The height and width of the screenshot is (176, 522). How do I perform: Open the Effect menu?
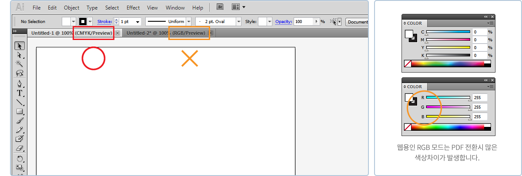pos(133,8)
